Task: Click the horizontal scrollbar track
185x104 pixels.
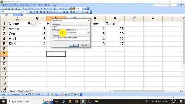Action: pos(146,91)
